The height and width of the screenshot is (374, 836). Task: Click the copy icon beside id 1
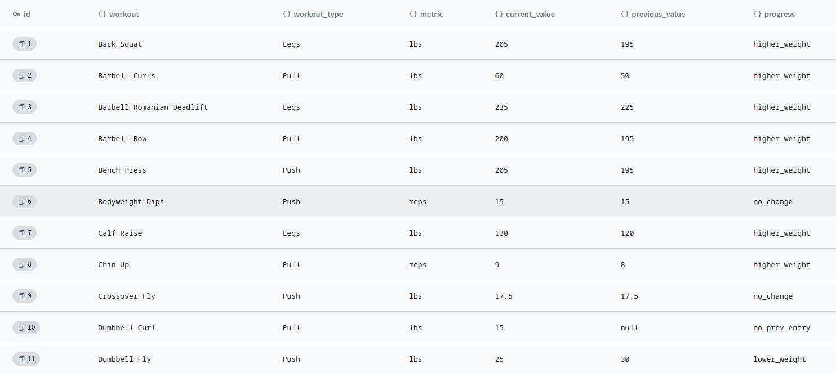point(21,43)
